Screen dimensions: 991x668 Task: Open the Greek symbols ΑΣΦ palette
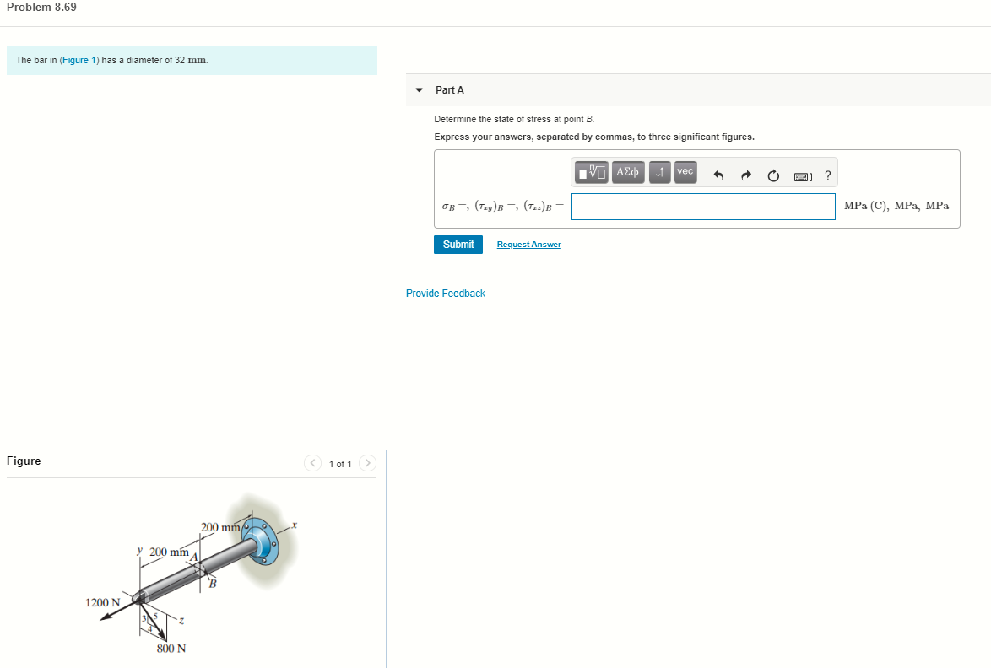[627, 172]
